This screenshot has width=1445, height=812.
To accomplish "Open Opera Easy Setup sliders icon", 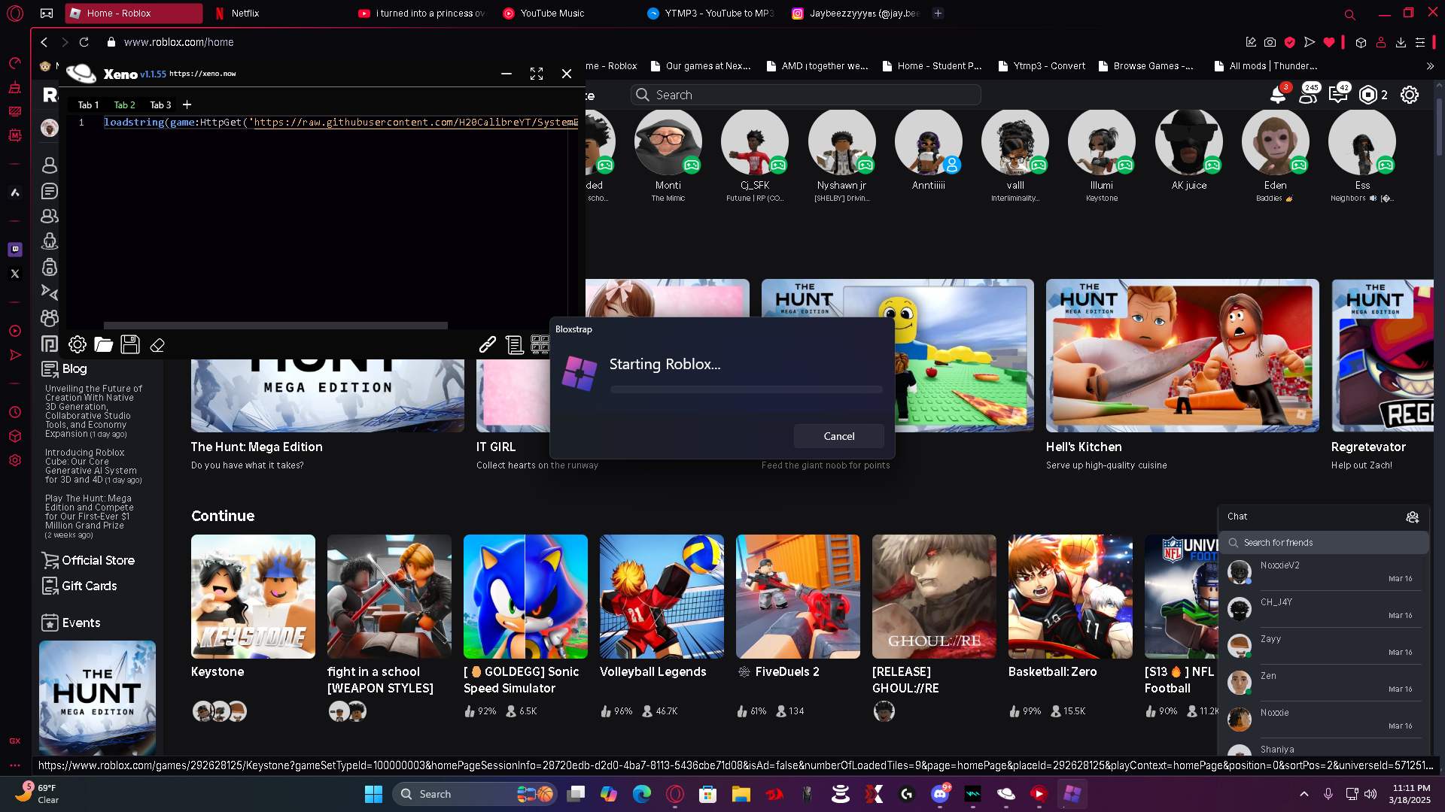I will coord(1420,42).
